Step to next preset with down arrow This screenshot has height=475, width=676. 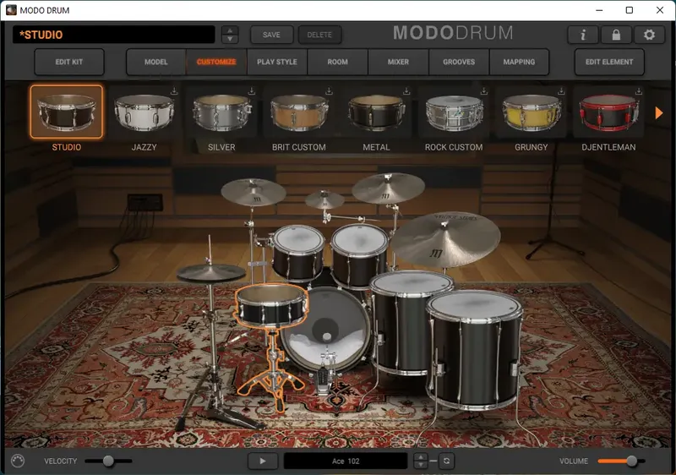[230, 39]
